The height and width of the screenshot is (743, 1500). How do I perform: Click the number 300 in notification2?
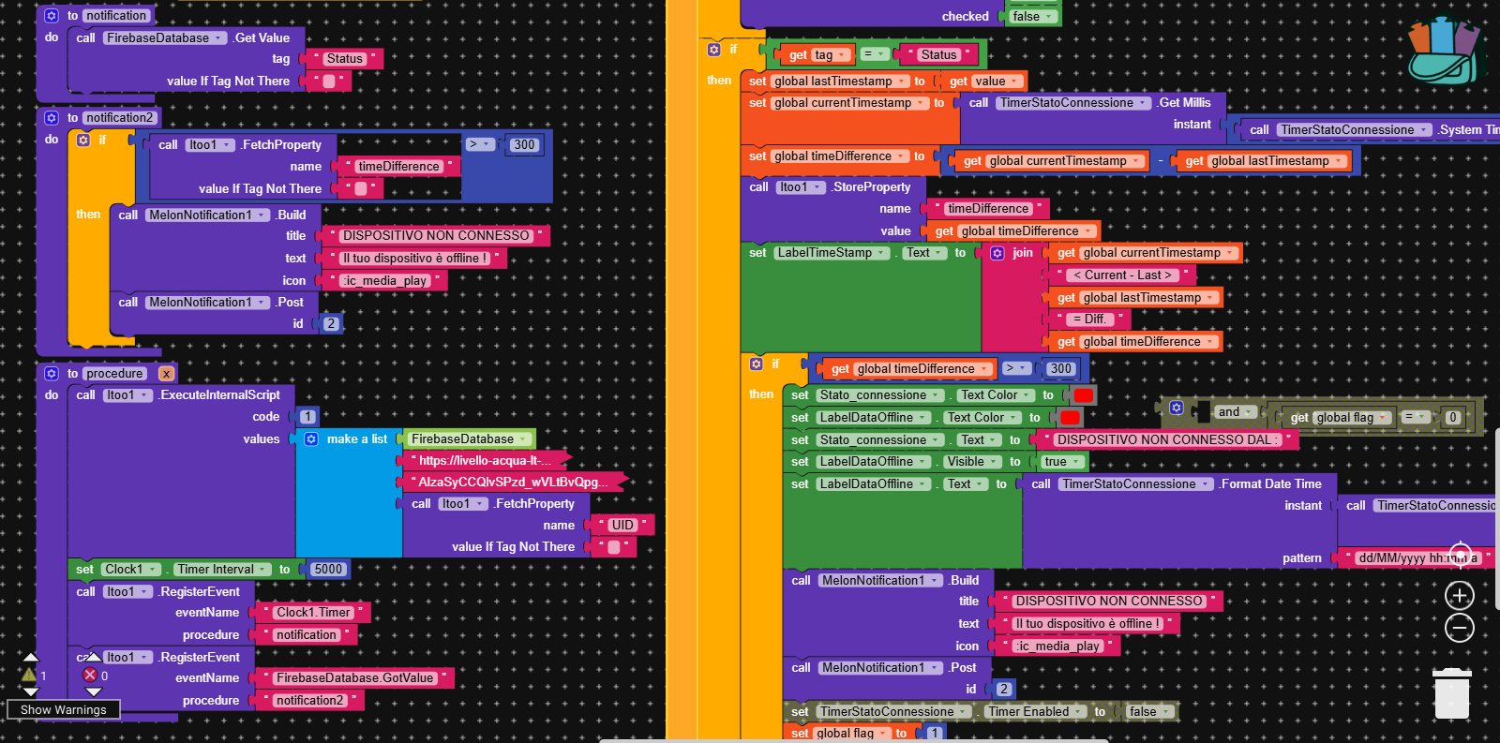tap(525, 145)
